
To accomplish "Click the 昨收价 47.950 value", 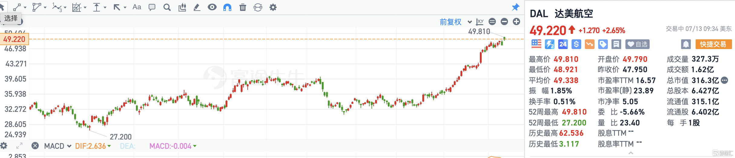I will pos(635,70).
